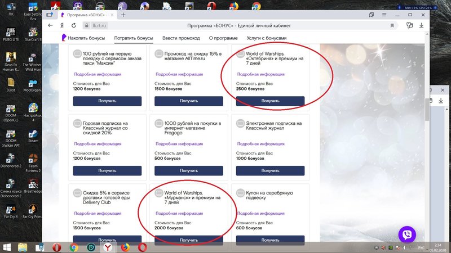Open details for Электронная подписка offer
Viewport: 451px width, 253px height.
point(261,144)
